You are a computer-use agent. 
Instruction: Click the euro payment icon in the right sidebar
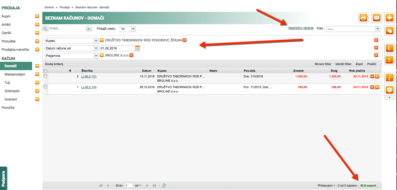click(389, 48)
